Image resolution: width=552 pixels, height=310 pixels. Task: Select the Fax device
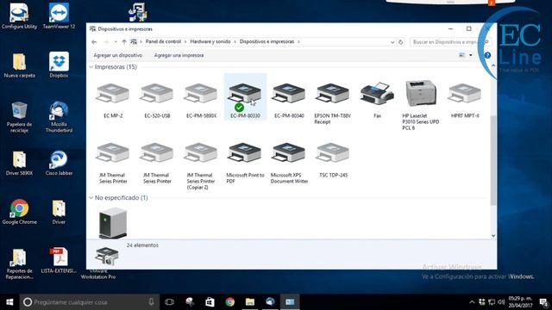377,100
